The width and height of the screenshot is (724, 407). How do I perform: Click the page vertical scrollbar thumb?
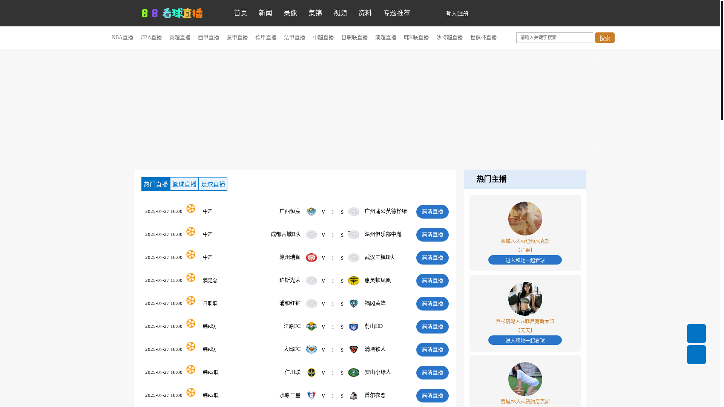click(x=722, y=60)
